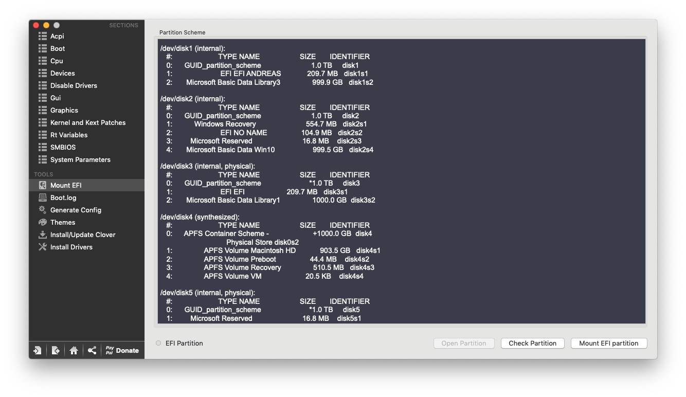Select the "APFS Volume VM" row

[x=265, y=276]
